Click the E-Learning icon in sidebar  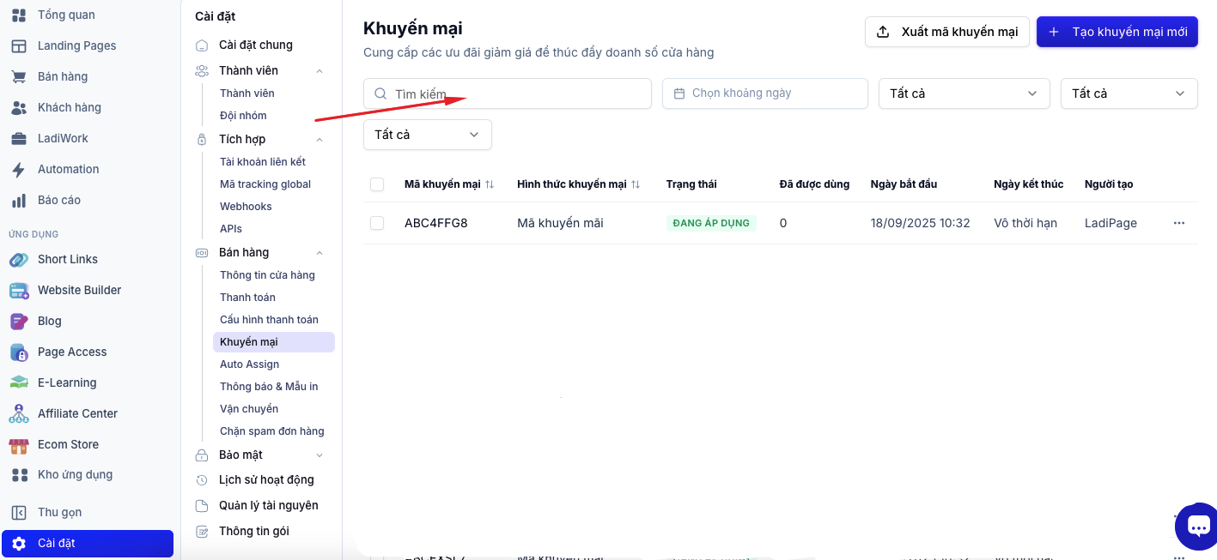click(x=19, y=382)
